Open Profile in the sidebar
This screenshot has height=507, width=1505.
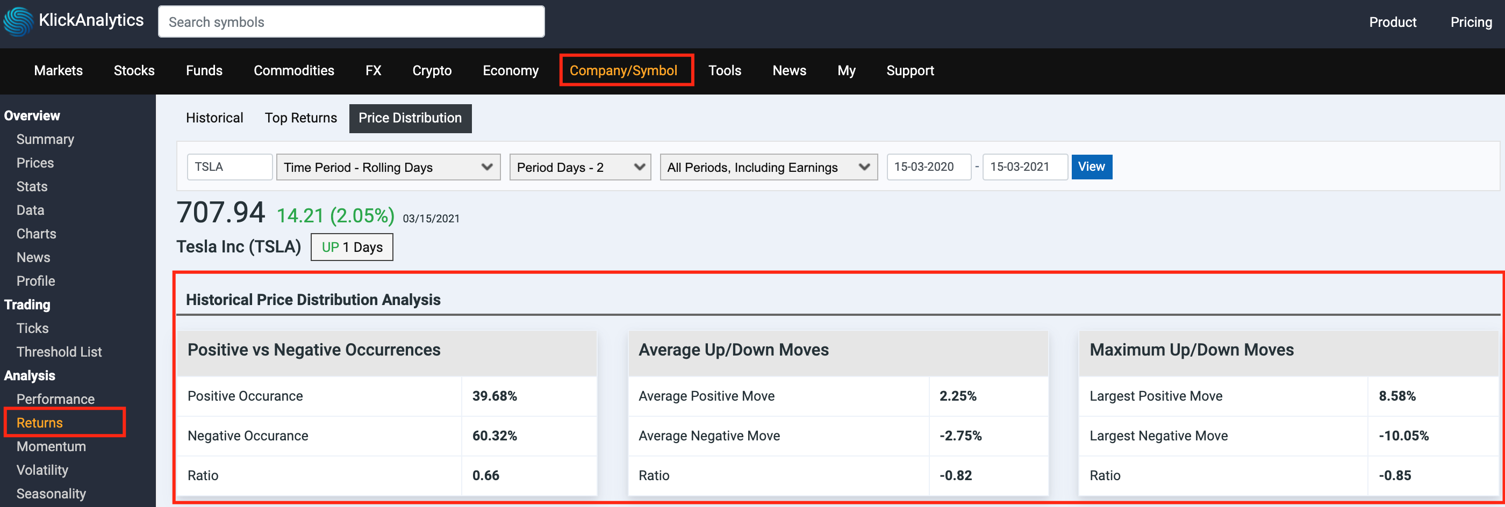point(35,281)
